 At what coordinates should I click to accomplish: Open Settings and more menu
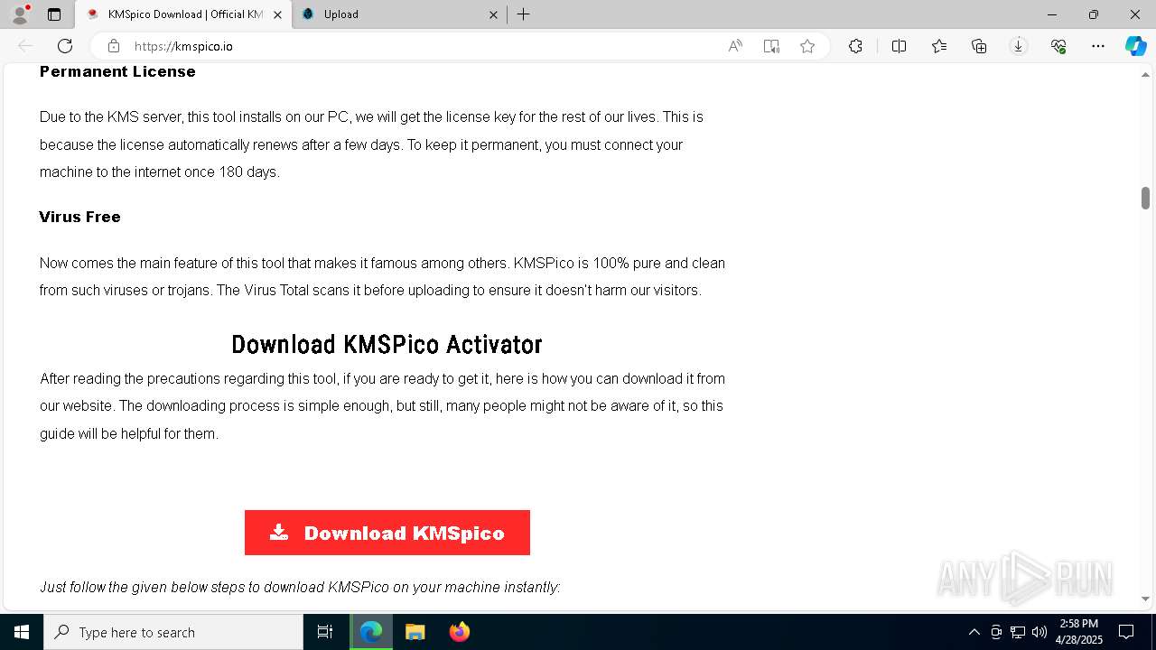tap(1098, 46)
